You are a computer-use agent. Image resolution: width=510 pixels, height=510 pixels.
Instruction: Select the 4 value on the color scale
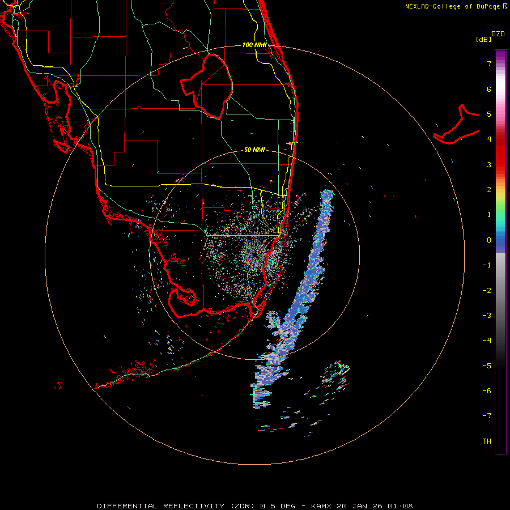pyautogui.click(x=489, y=139)
